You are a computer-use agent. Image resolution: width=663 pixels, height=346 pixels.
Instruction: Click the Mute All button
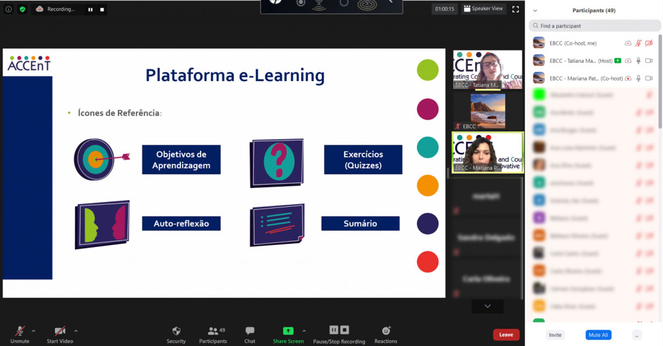point(598,335)
